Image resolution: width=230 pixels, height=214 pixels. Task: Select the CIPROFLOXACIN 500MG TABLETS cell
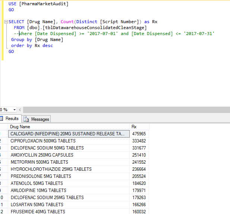click(69, 141)
